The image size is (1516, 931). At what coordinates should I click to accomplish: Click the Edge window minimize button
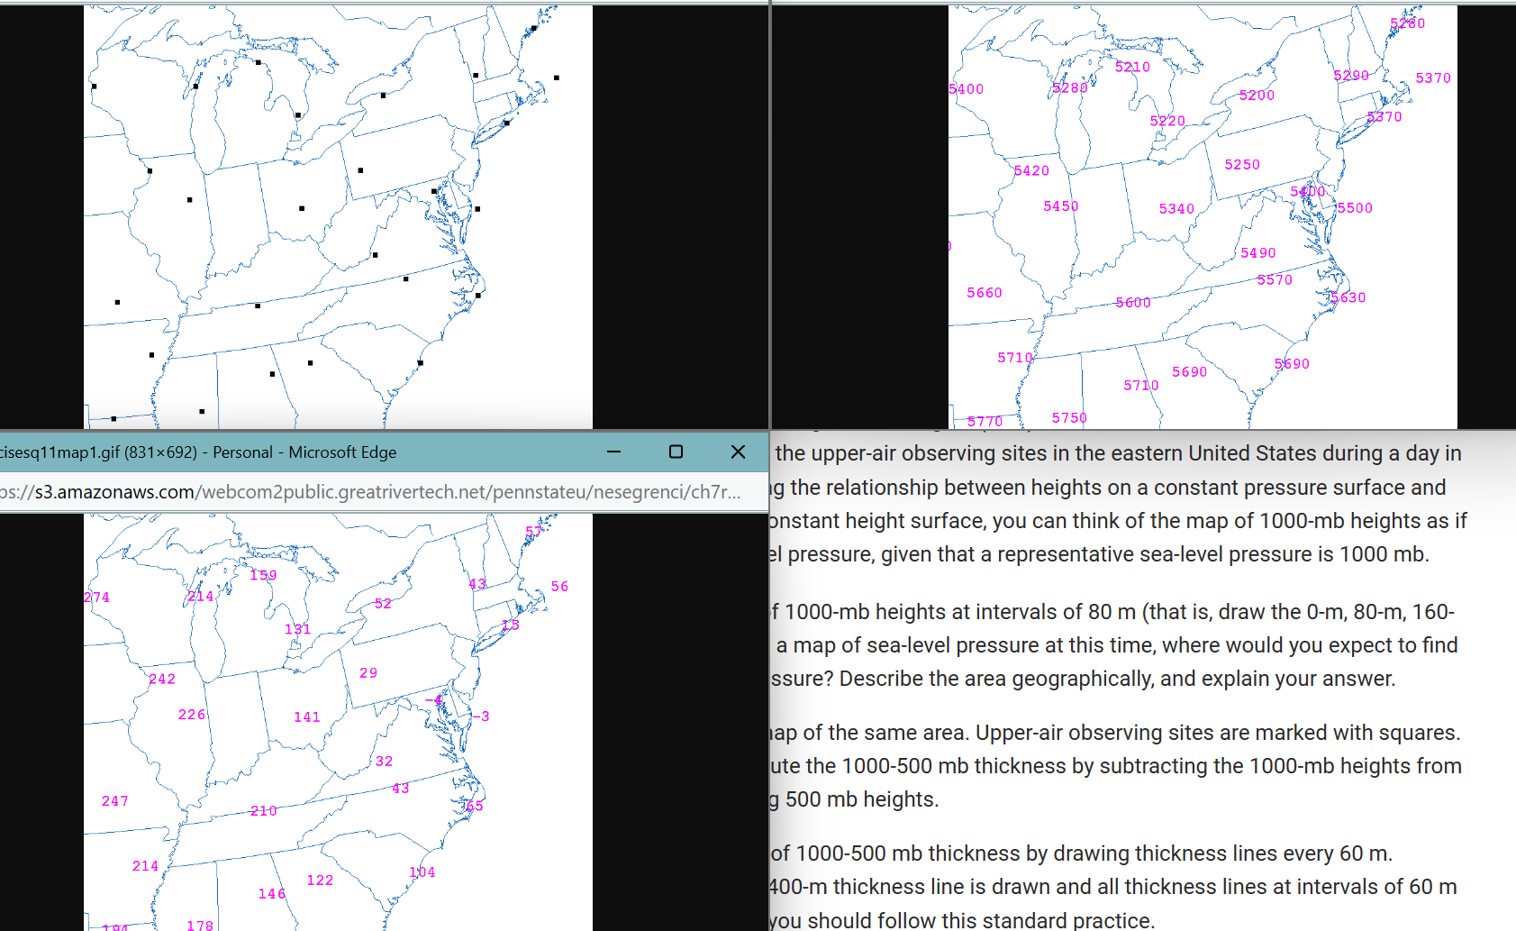pos(613,452)
